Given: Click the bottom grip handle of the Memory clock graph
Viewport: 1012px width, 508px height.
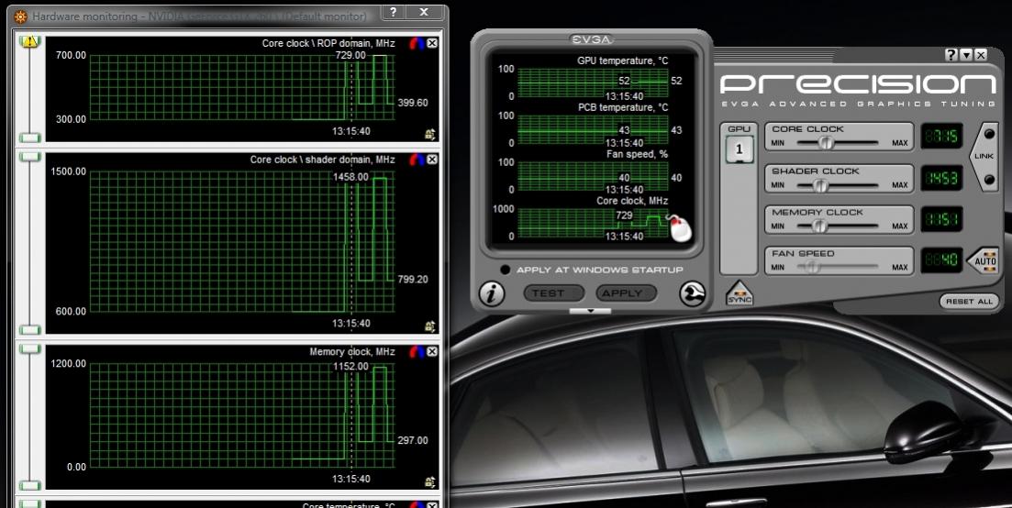Looking at the screenshot, I should (x=29, y=485).
